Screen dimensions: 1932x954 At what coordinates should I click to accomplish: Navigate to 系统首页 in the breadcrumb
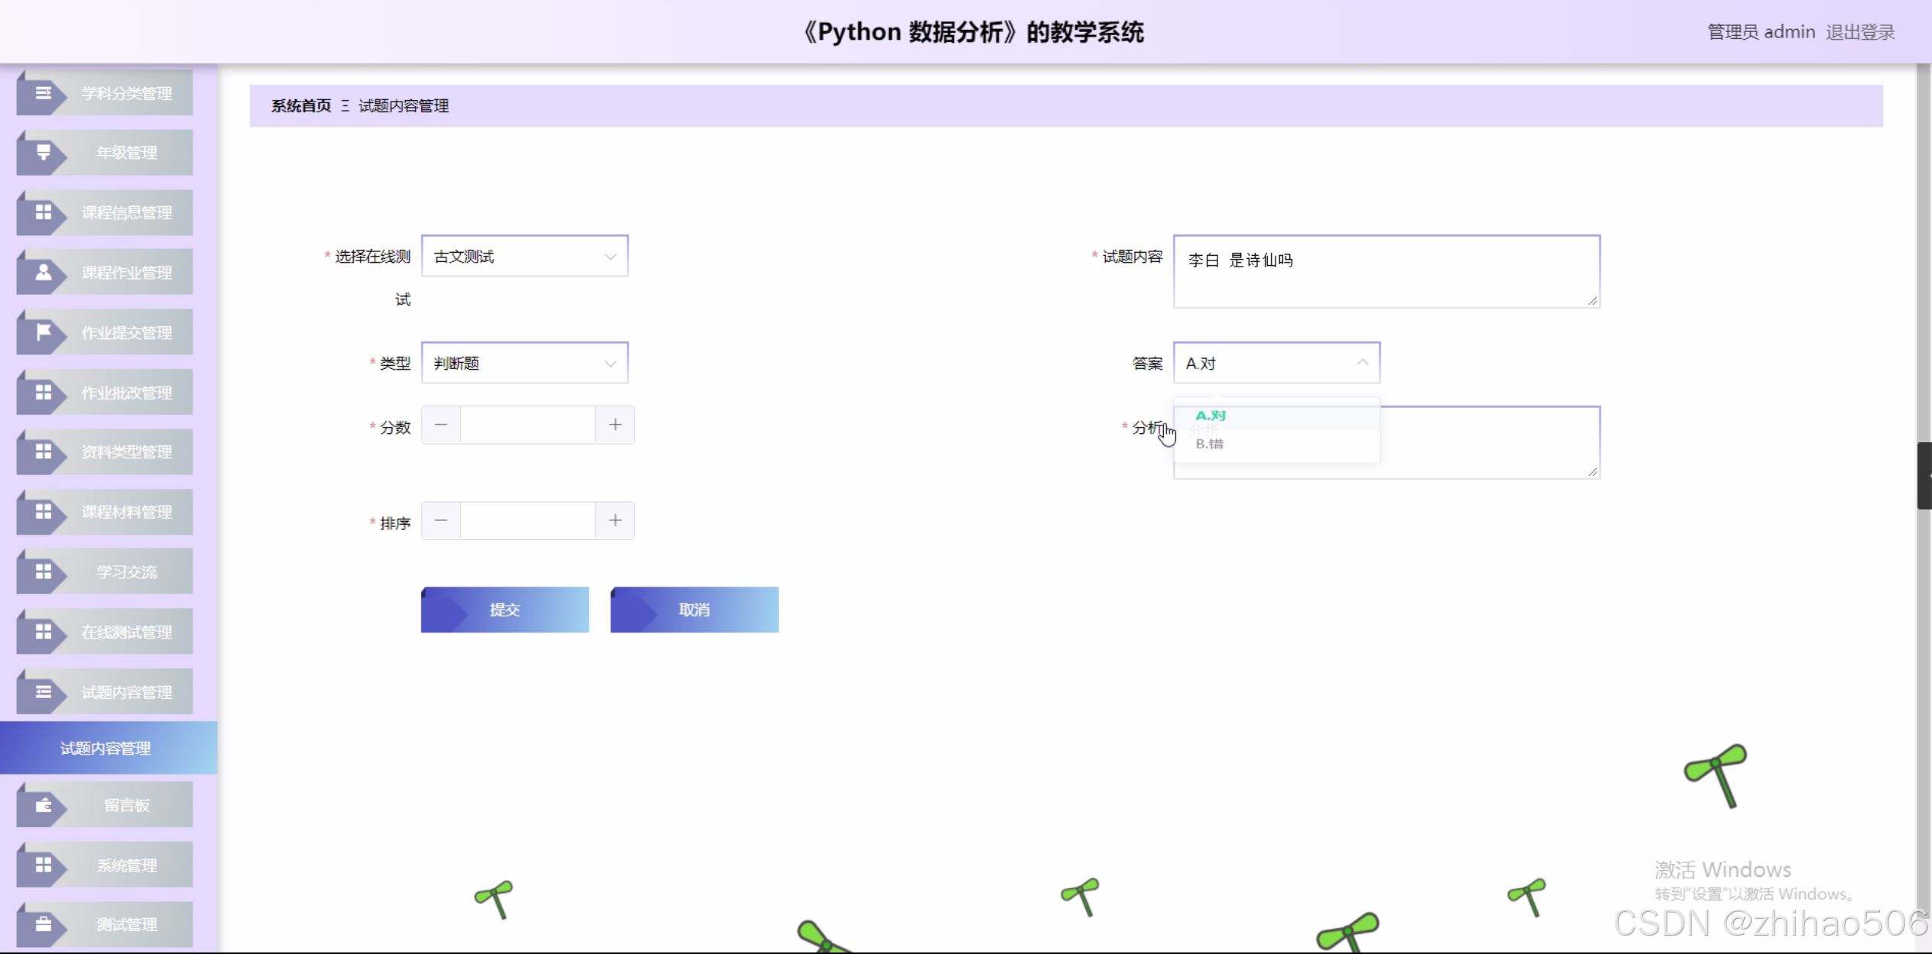[x=300, y=105]
